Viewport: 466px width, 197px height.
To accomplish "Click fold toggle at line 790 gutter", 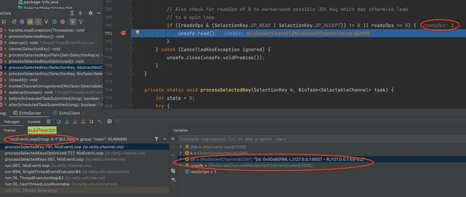I will (131, 25).
